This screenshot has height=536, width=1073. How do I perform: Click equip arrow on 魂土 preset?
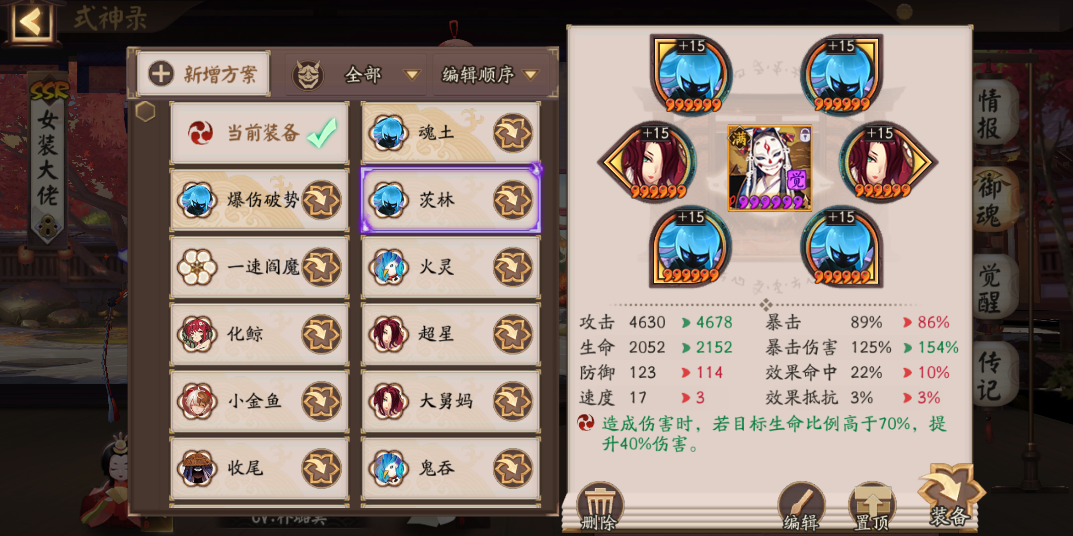click(x=513, y=133)
